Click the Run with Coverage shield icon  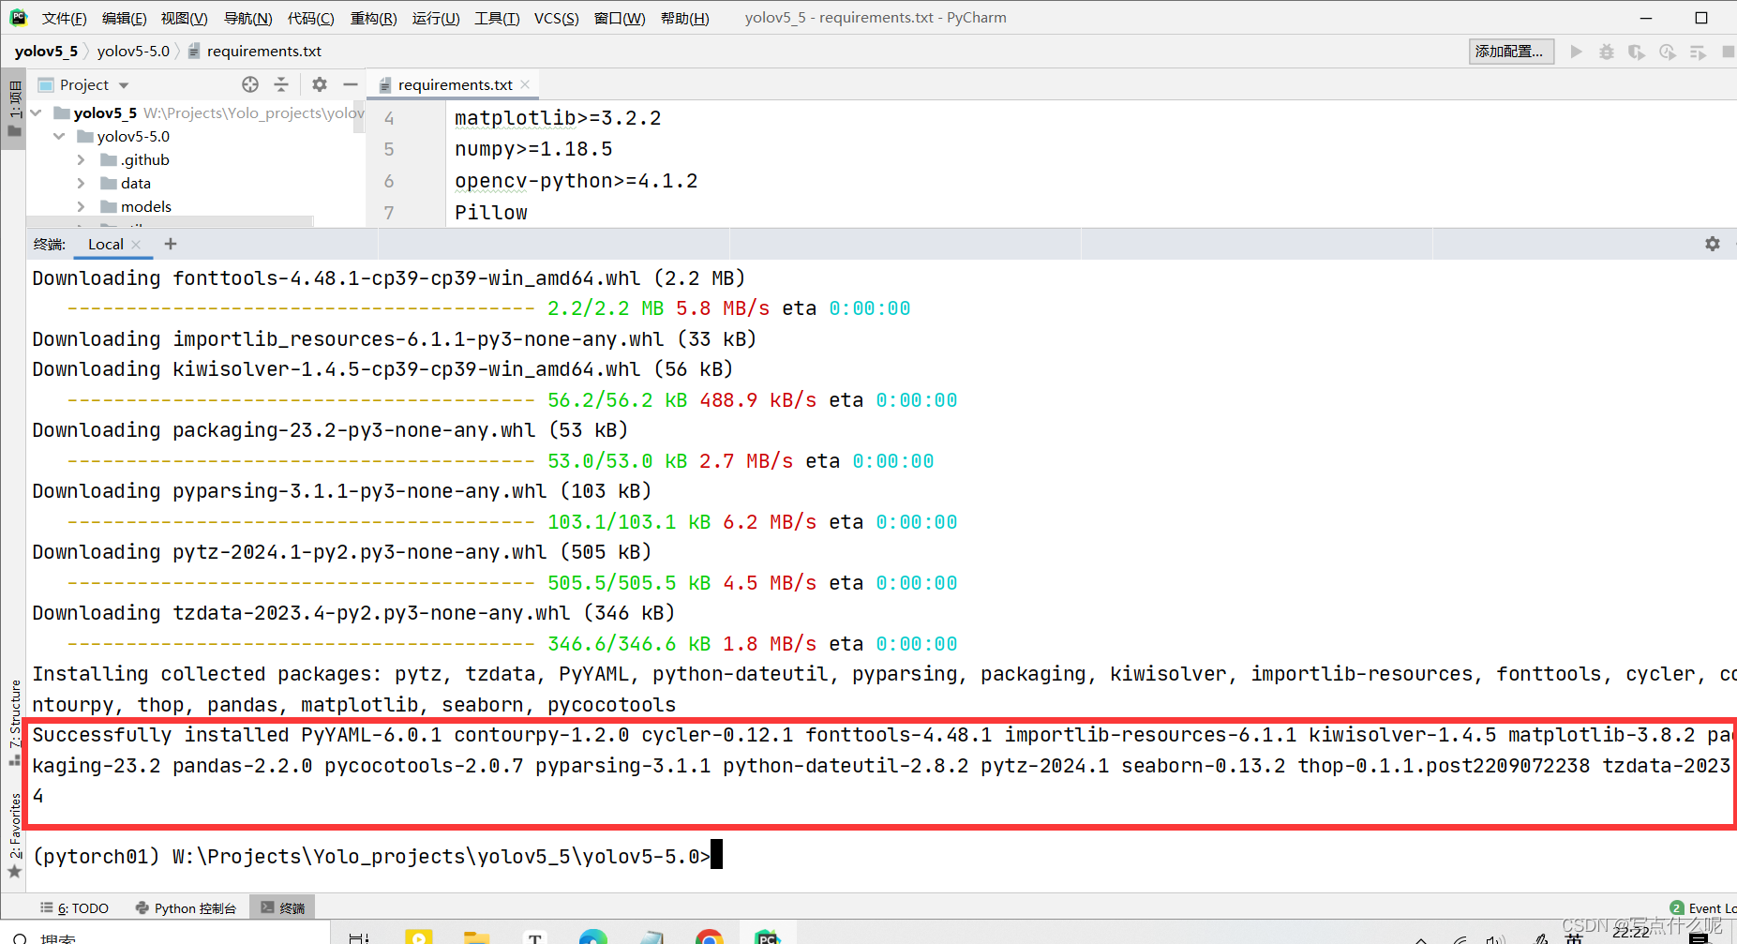[x=1637, y=52]
